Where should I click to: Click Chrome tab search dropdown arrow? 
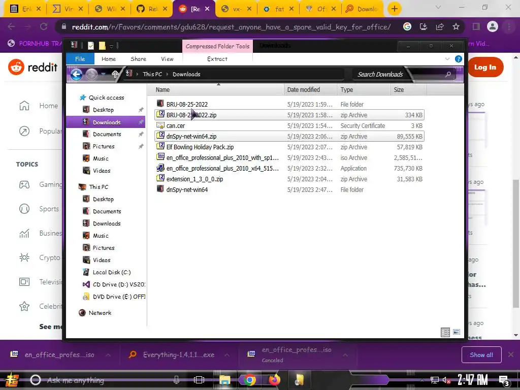(438, 7)
